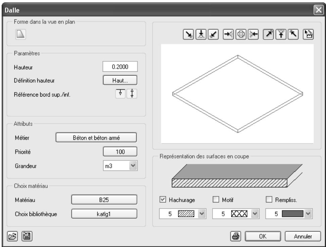Toggle the Hachurage checkbox
Image resolution: width=326 pixels, height=247 pixels.
162,199
